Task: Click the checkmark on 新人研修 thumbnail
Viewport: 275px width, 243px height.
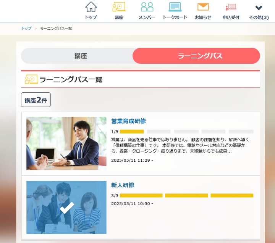Action: tap(67, 208)
